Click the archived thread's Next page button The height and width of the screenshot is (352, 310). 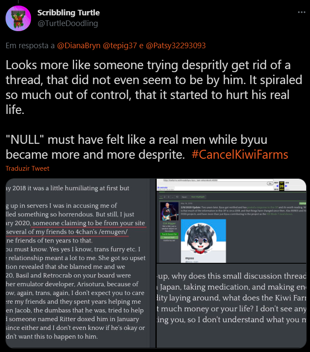pos(184,197)
